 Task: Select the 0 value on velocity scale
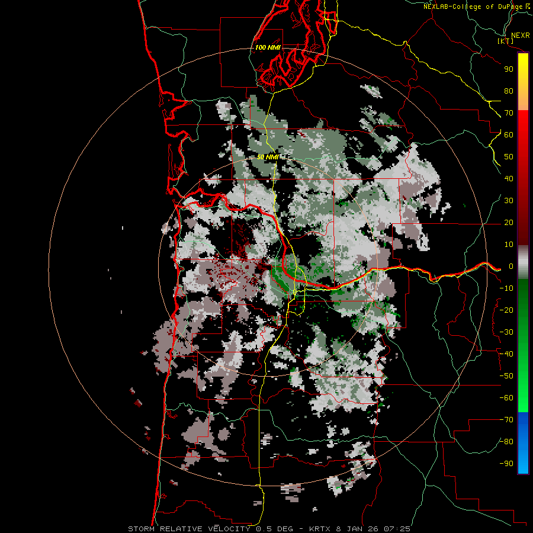click(511, 266)
